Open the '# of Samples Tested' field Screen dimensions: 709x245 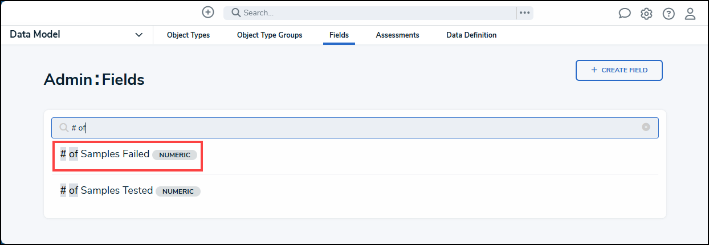point(107,190)
